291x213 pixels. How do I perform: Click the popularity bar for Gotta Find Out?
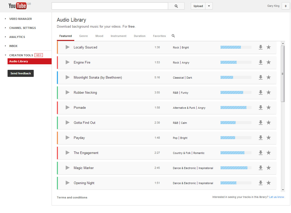(x=236, y=123)
